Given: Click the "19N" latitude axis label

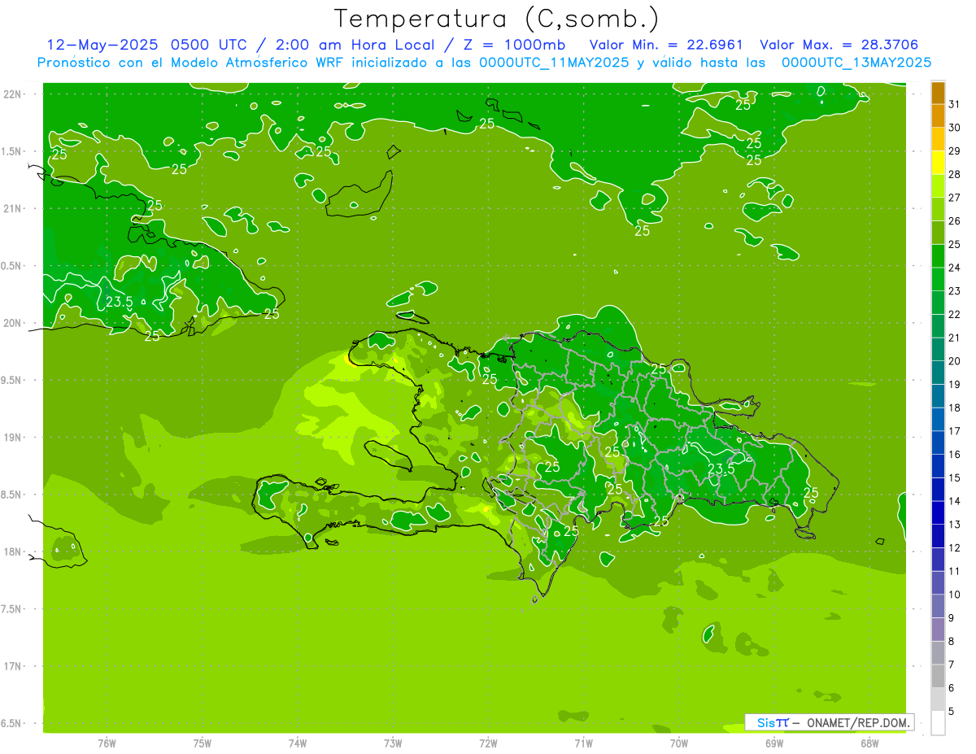Looking at the screenshot, I should click(x=13, y=438).
